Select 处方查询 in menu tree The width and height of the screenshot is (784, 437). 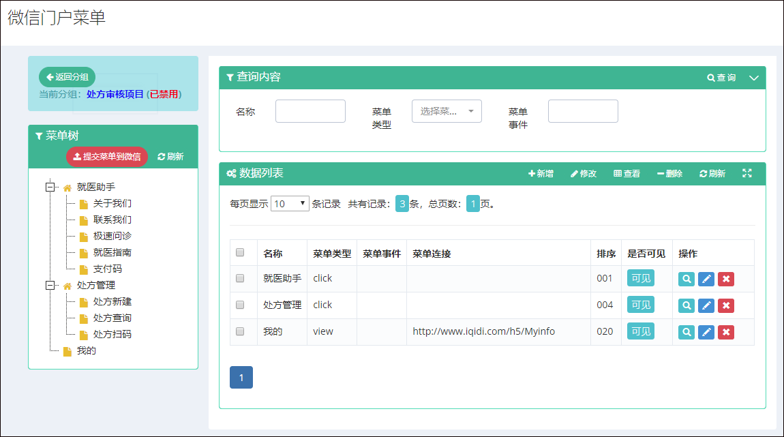click(112, 318)
